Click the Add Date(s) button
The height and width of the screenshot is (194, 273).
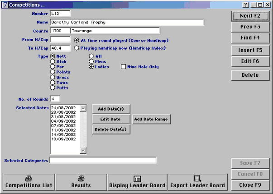point(111,109)
